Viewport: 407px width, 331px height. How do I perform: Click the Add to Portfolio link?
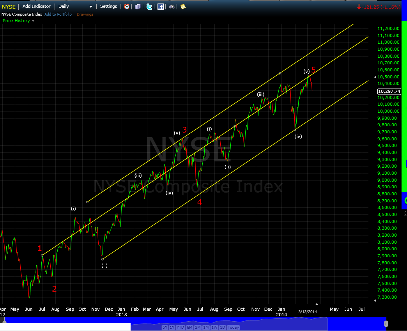(58, 14)
